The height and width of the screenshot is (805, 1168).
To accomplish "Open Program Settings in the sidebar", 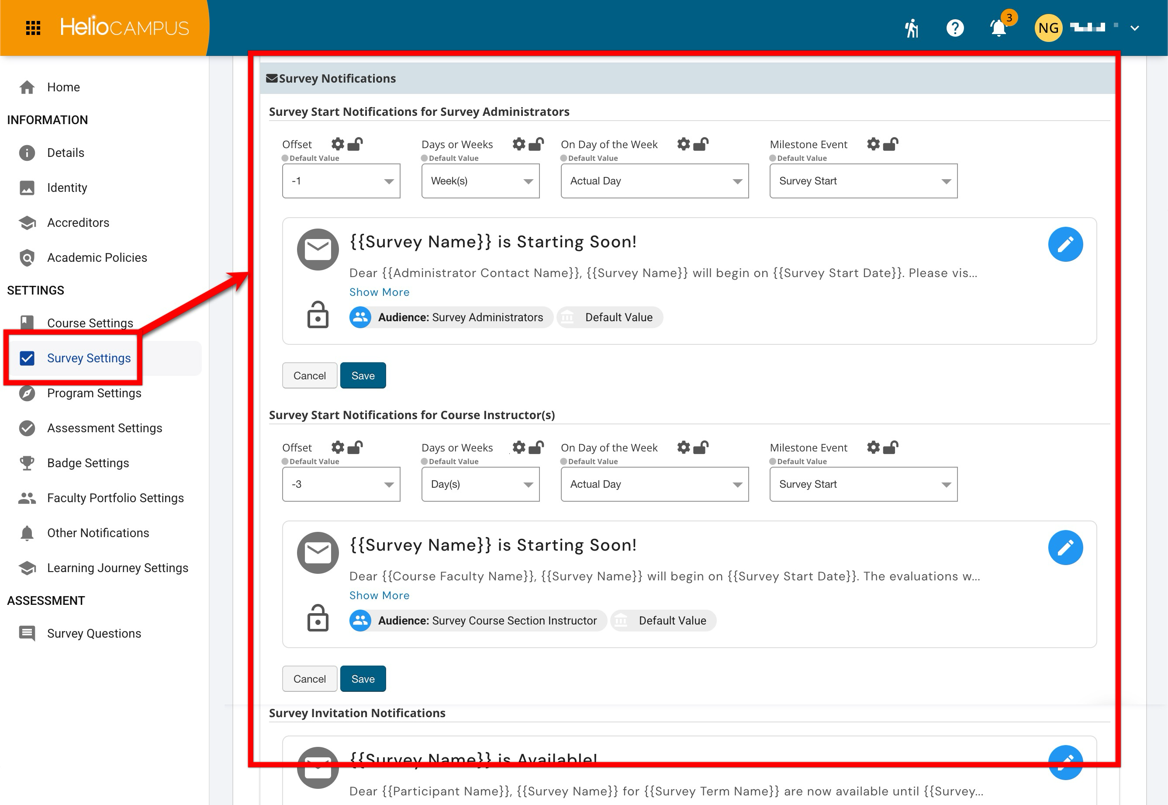I will pos(94,393).
